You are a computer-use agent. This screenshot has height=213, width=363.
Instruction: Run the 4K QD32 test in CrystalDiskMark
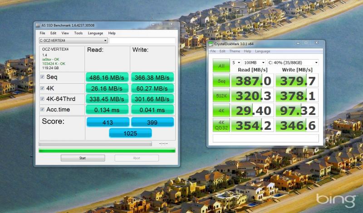tap(221, 125)
